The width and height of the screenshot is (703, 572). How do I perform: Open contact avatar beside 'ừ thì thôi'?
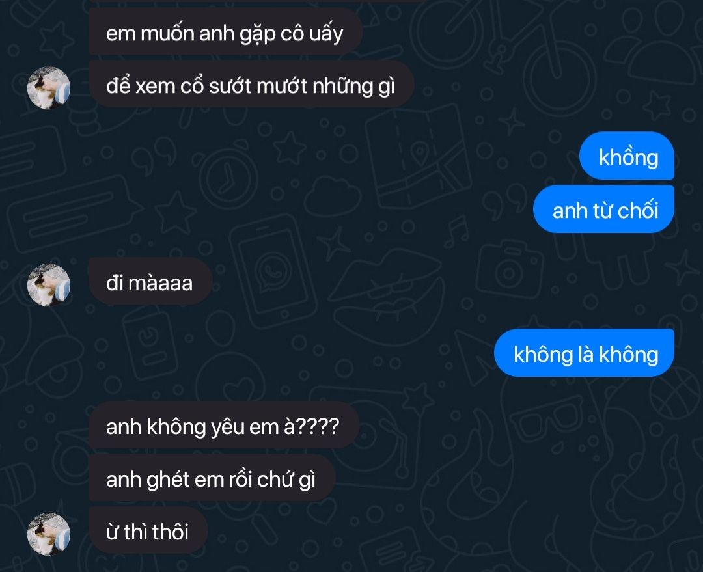click(49, 534)
